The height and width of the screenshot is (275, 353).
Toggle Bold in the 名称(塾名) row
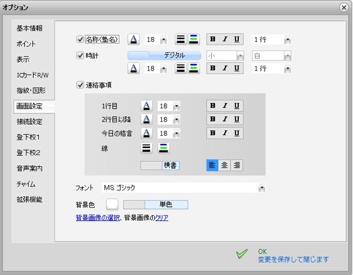click(212, 39)
